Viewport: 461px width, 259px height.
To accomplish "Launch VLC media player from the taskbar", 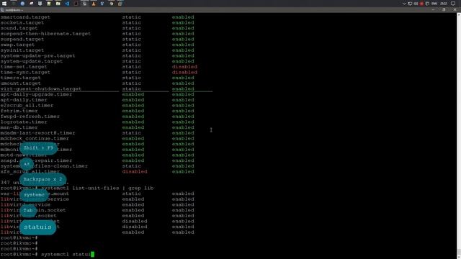I will 94,4.
